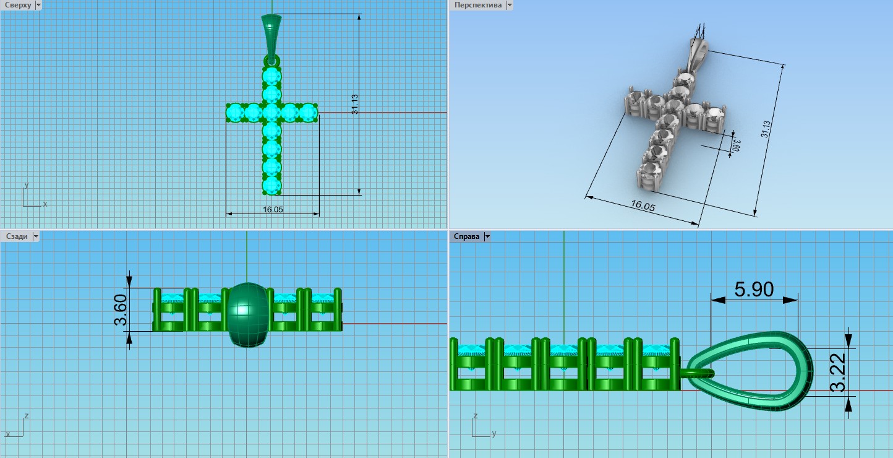
Task: Open the Сверху viewport dropdown menu arrow
Action: tap(38, 5)
